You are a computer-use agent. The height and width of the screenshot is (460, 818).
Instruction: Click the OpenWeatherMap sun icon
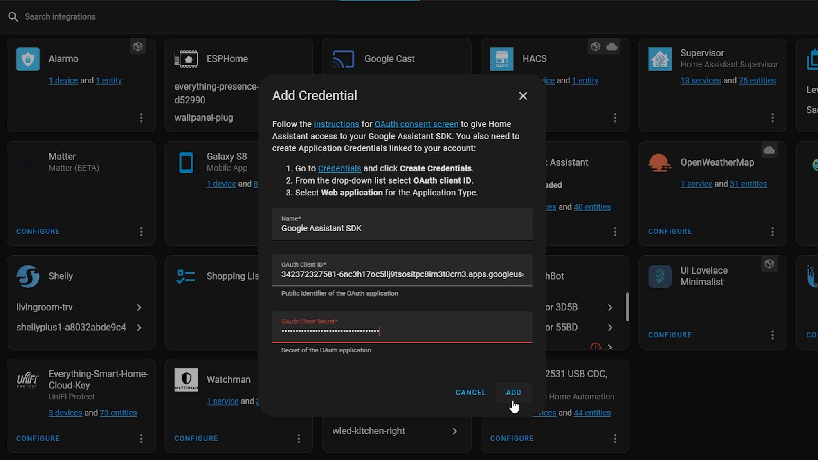click(x=660, y=162)
